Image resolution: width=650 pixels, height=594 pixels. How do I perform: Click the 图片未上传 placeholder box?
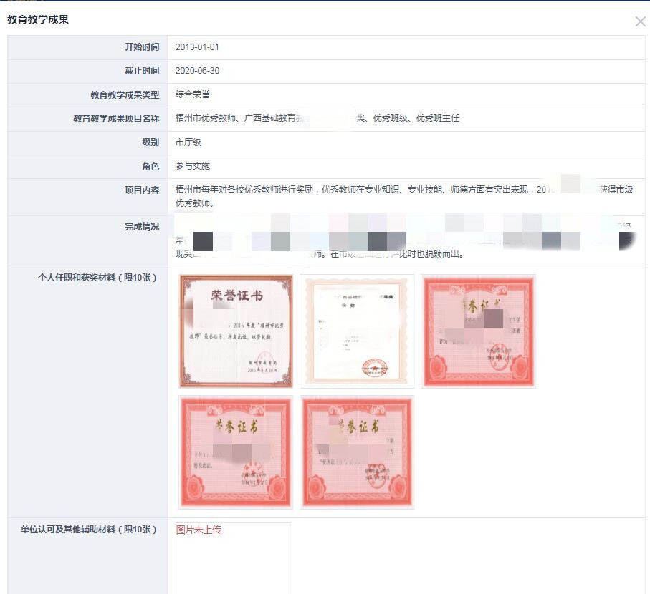coord(233,558)
